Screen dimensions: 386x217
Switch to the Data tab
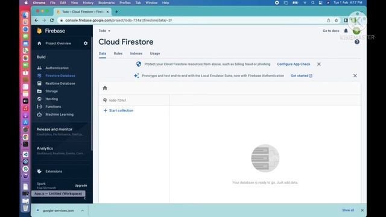[x=103, y=54]
